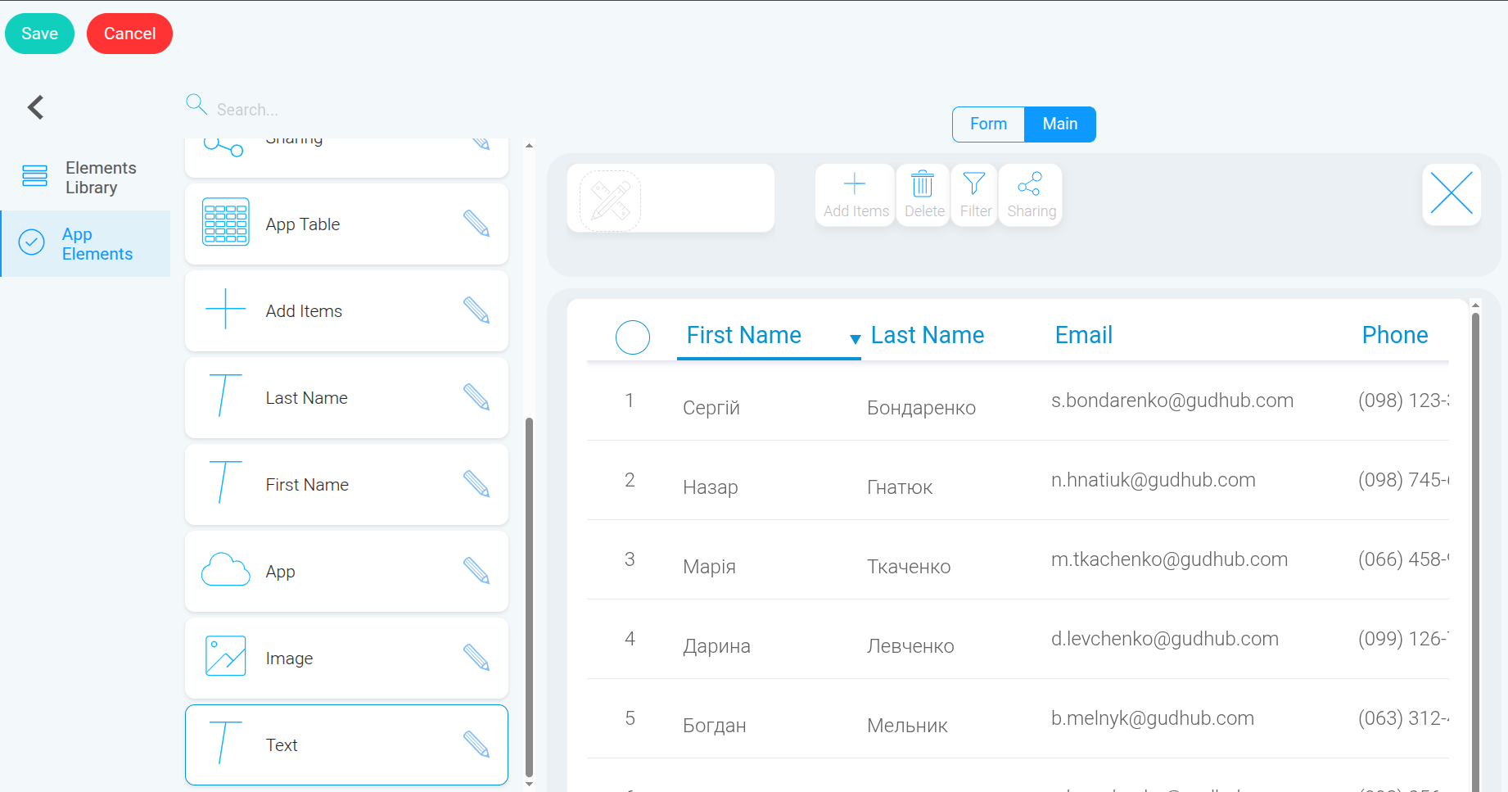Select the App Elements section
The width and height of the screenshot is (1508, 792).
click(85, 244)
